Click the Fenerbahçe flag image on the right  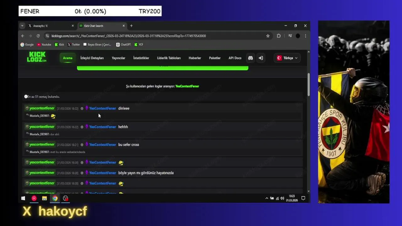click(354, 112)
